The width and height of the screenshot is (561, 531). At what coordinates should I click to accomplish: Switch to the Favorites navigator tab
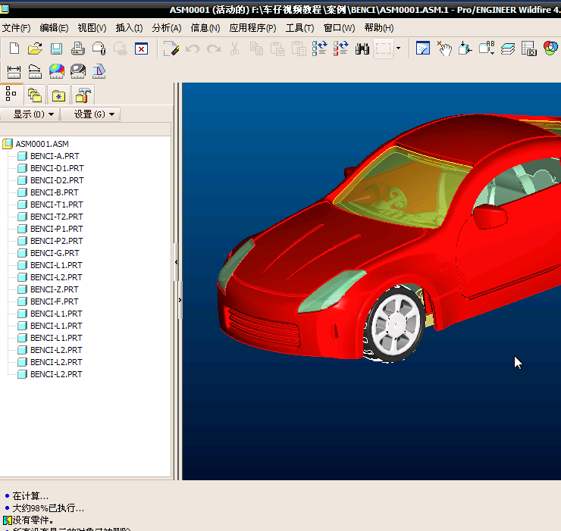coord(58,95)
